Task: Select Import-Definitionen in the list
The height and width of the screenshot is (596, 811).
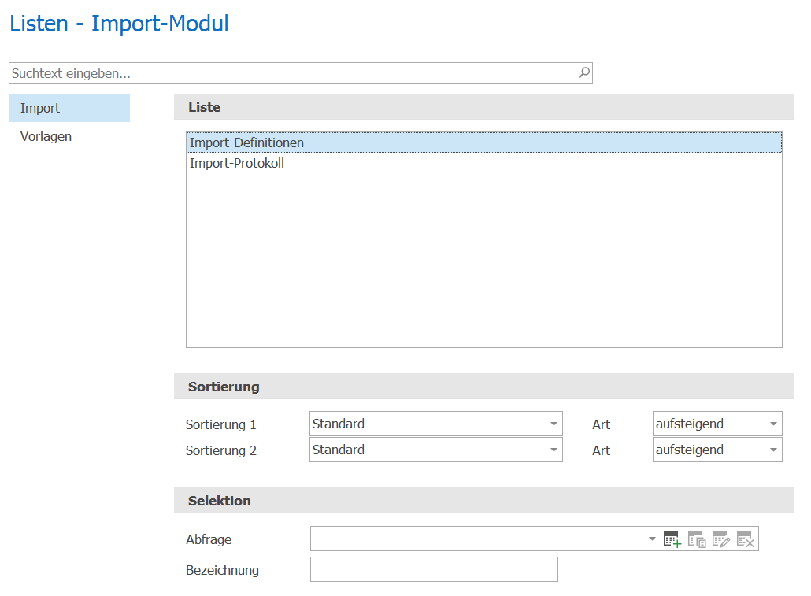Action: coord(484,143)
